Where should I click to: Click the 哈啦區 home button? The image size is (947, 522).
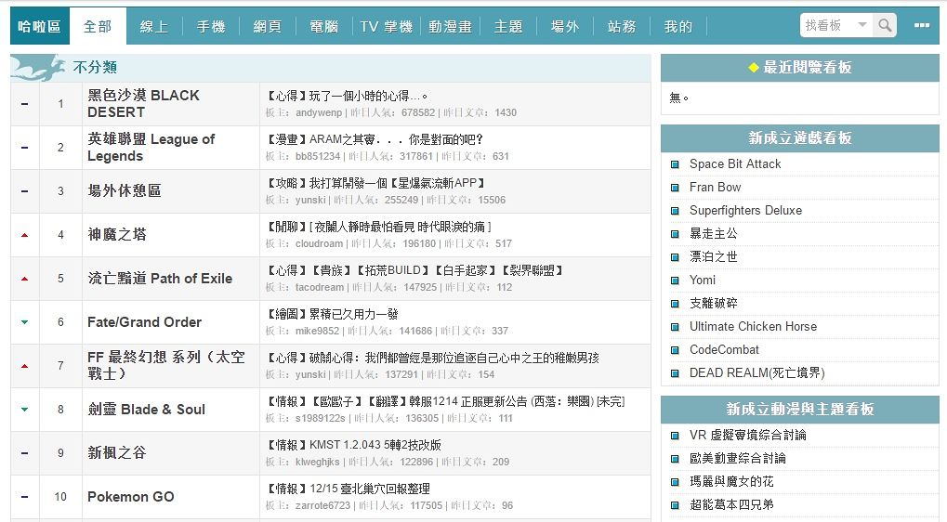click(x=40, y=27)
